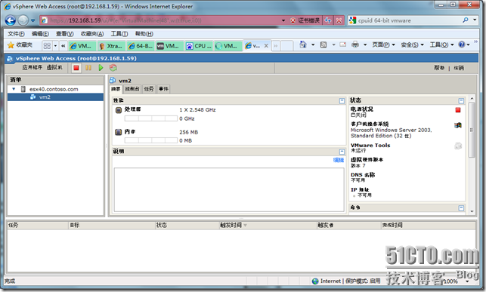Screen dimensions: 486x292
Task: Open the Application (应用程序) menu in vSphere
Action: coord(33,67)
